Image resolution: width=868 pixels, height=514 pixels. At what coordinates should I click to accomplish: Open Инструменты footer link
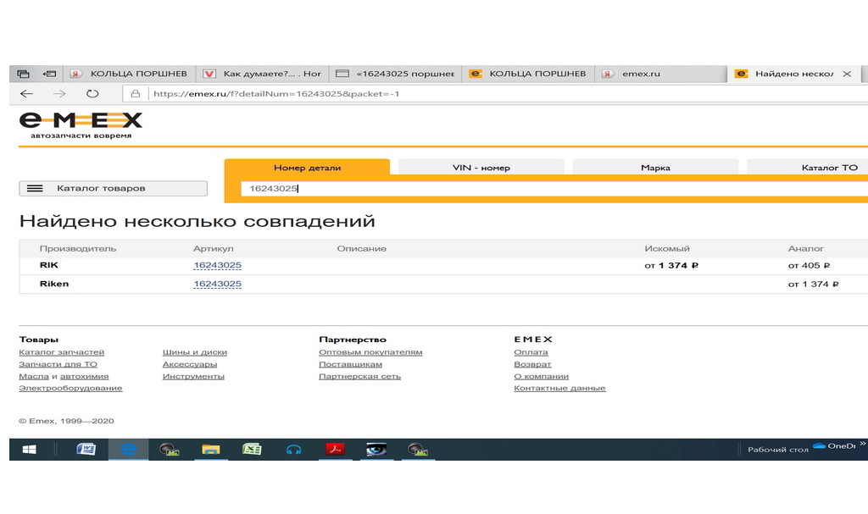tap(193, 376)
